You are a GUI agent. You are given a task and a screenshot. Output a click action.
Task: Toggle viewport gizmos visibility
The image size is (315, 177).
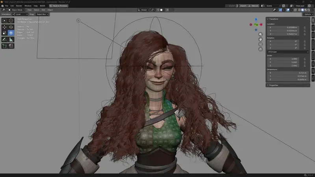[281, 10]
